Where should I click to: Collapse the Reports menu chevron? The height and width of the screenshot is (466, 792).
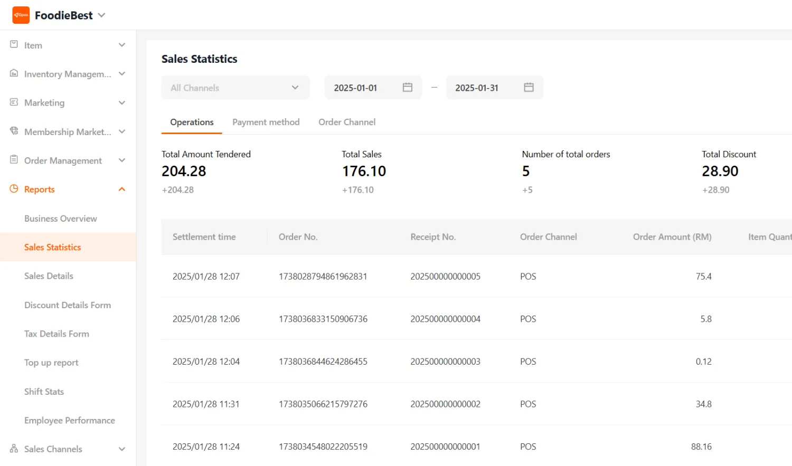tap(122, 189)
